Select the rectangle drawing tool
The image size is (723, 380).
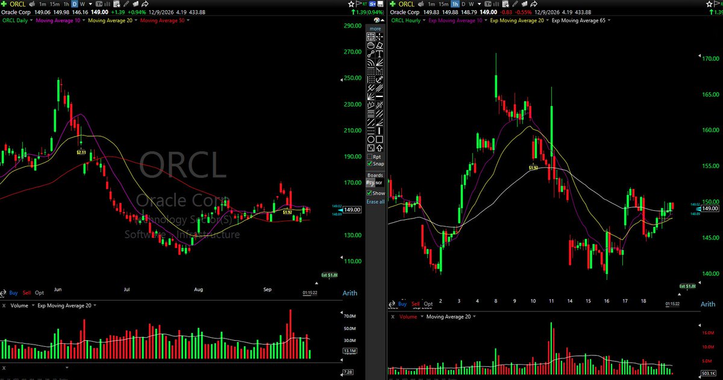pyautogui.click(x=380, y=139)
